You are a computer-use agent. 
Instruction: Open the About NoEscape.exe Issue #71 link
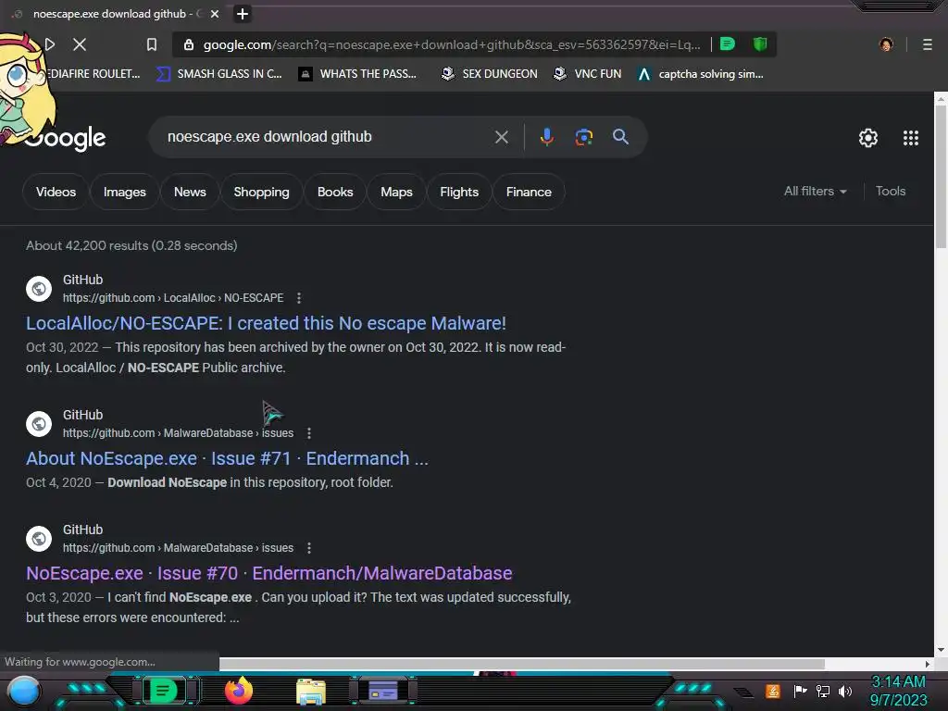[227, 458]
